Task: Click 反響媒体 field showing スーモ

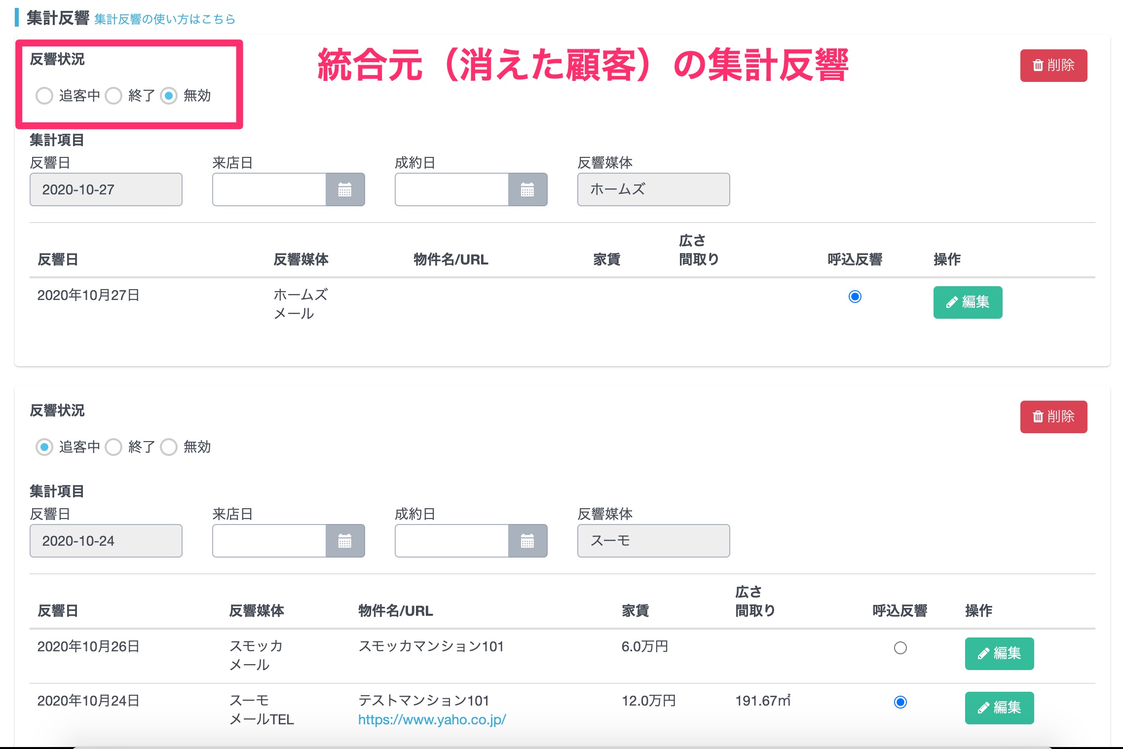Action: [654, 541]
